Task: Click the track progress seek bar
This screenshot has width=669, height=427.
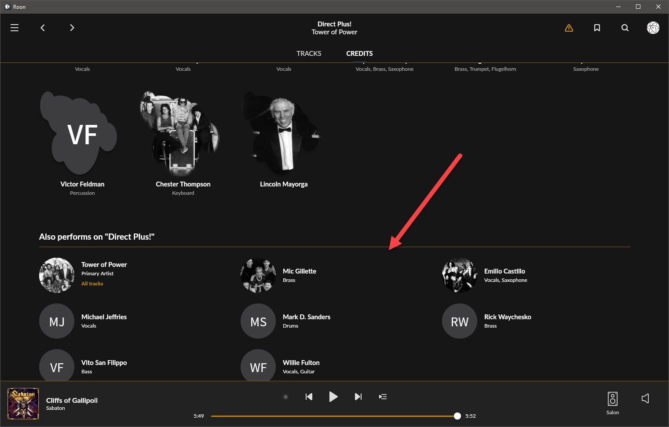Action: pos(334,416)
